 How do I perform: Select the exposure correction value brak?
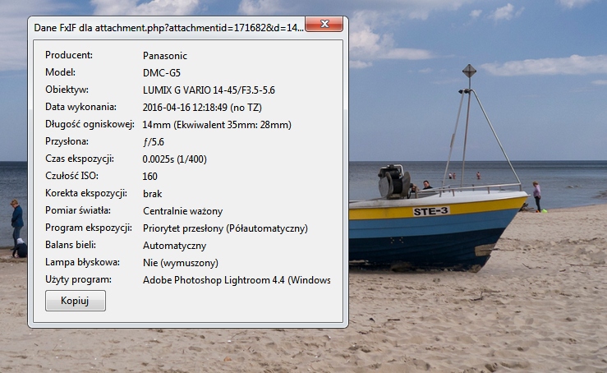tap(152, 194)
